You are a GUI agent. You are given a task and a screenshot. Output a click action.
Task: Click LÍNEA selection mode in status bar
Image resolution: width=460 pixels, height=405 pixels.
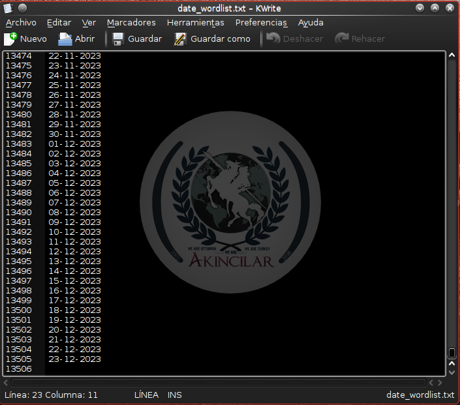pos(146,395)
